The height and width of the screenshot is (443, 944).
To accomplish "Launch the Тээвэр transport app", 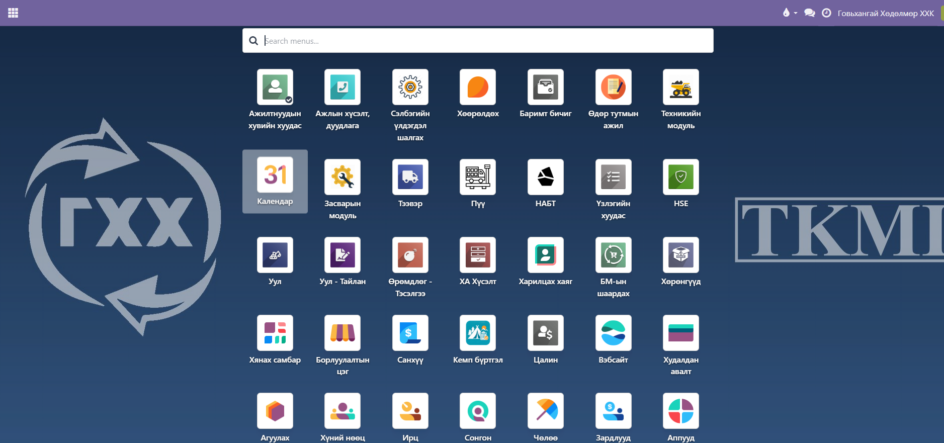I will point(410,177).
